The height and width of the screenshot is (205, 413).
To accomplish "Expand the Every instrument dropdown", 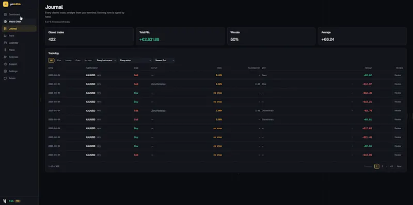I will coord(106,60).
